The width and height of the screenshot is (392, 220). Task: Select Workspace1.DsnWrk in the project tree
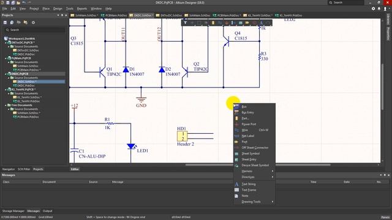21,38
